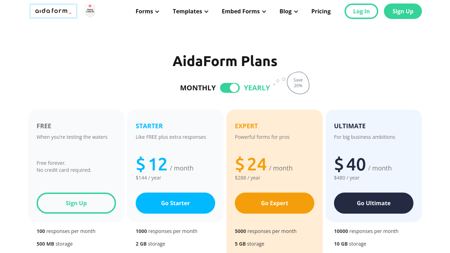Click the G2 Users Love Us badge

click(90, 11)
